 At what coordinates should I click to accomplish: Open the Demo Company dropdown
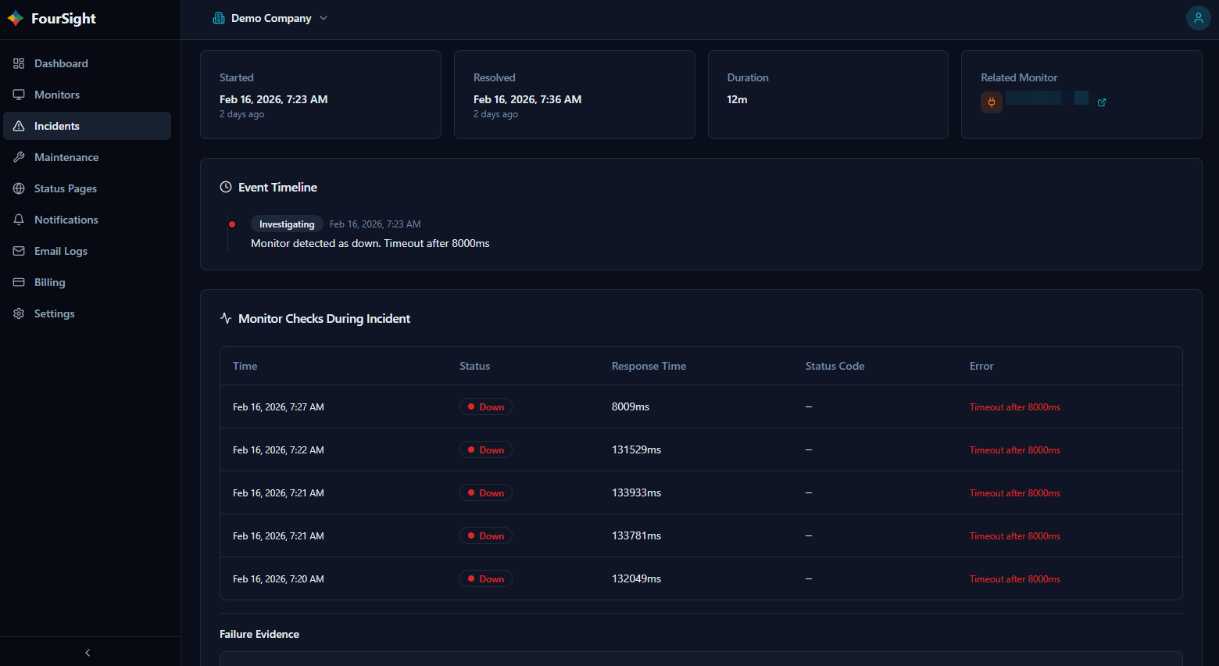[x=270, y=16]
